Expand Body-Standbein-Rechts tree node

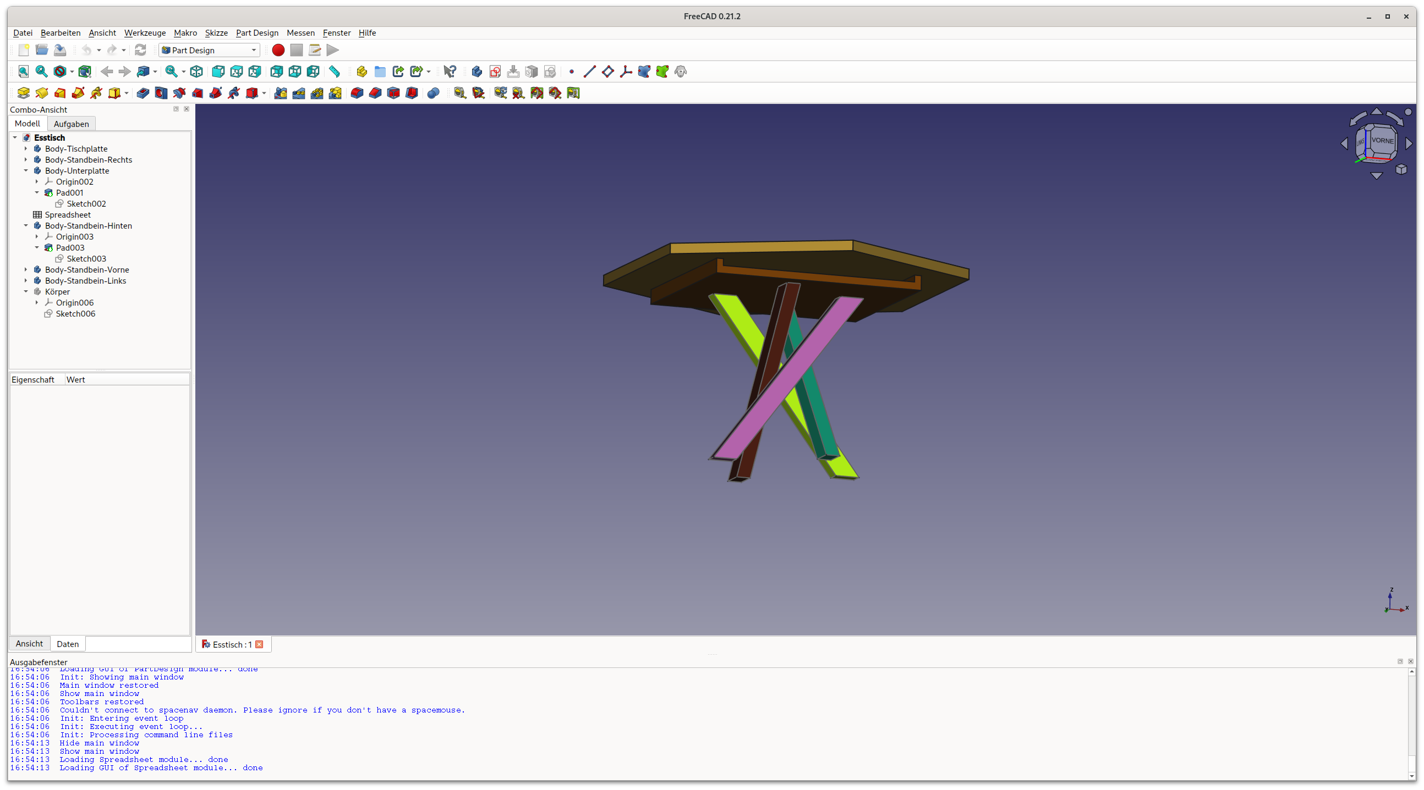25,159
